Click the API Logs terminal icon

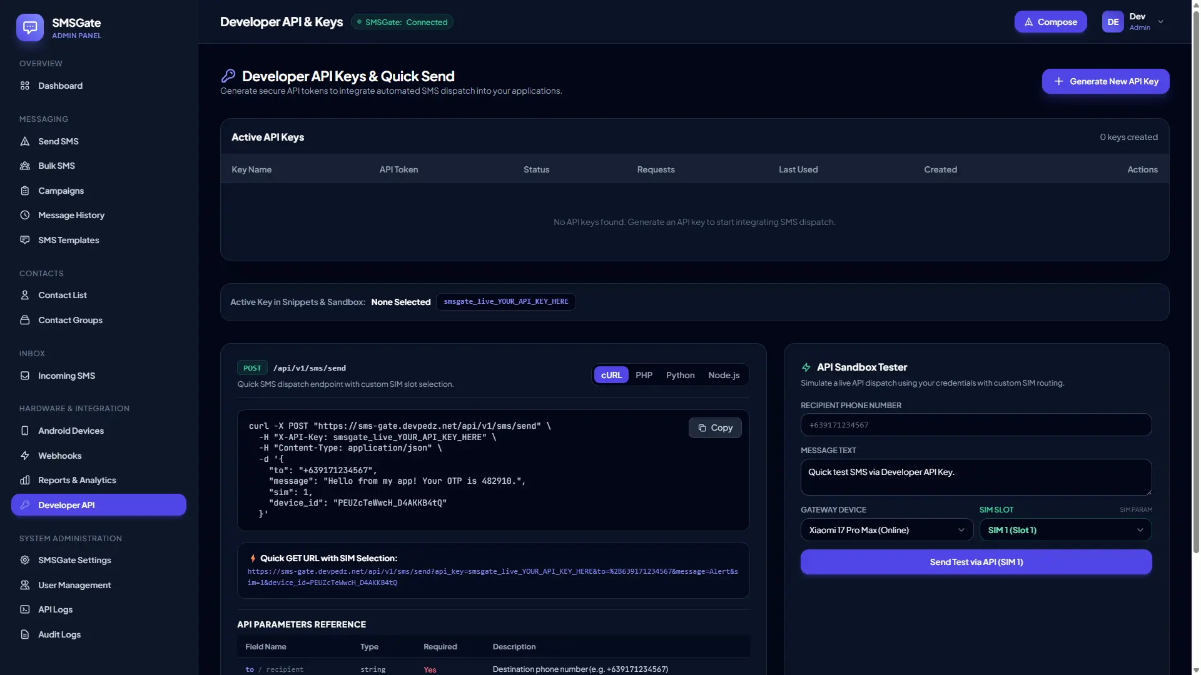click(25, 609)
